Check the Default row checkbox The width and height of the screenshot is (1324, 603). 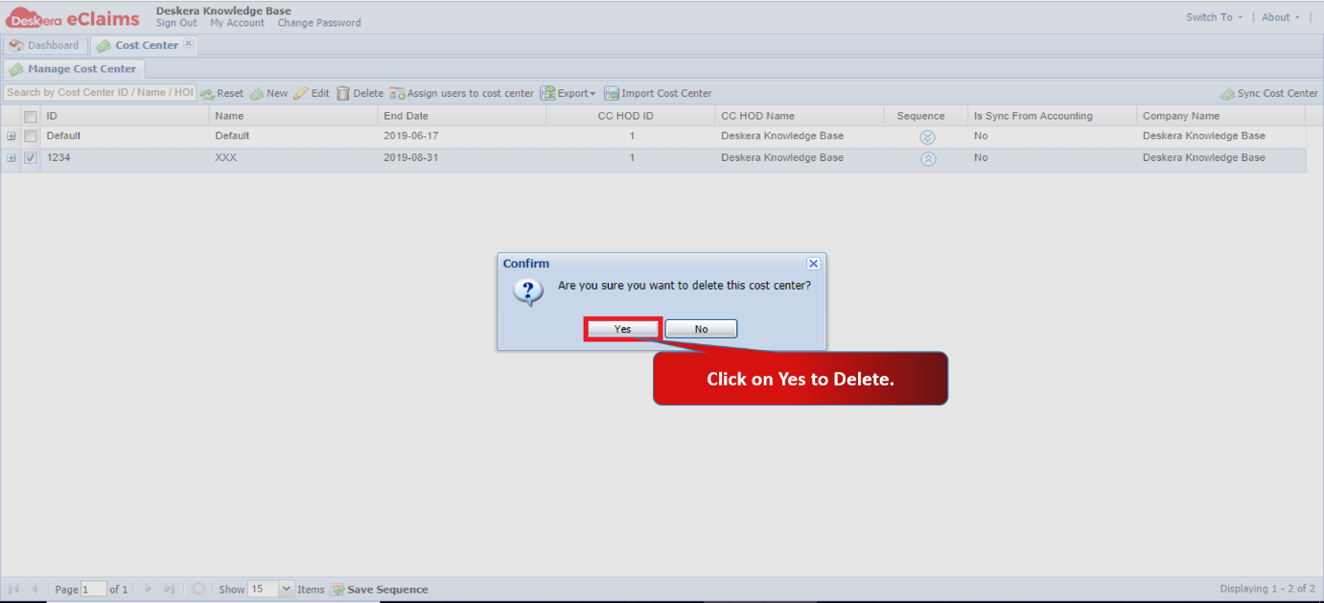(31, 136)
